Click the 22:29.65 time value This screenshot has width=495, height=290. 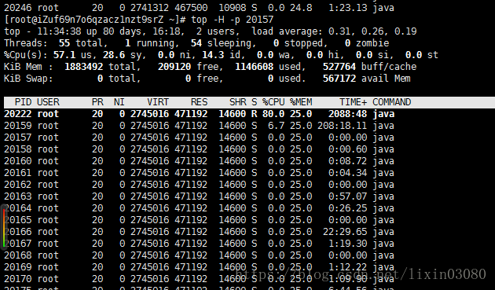tap(345, 232)
